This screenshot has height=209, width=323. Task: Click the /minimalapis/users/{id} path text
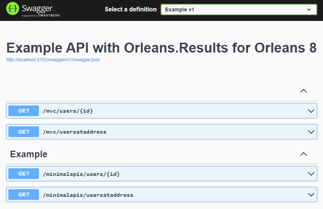click(81, 174)
